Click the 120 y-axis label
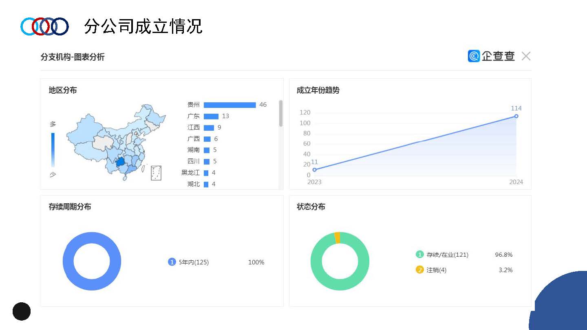The width and height of the screenshot is (587, 330). 305,112
